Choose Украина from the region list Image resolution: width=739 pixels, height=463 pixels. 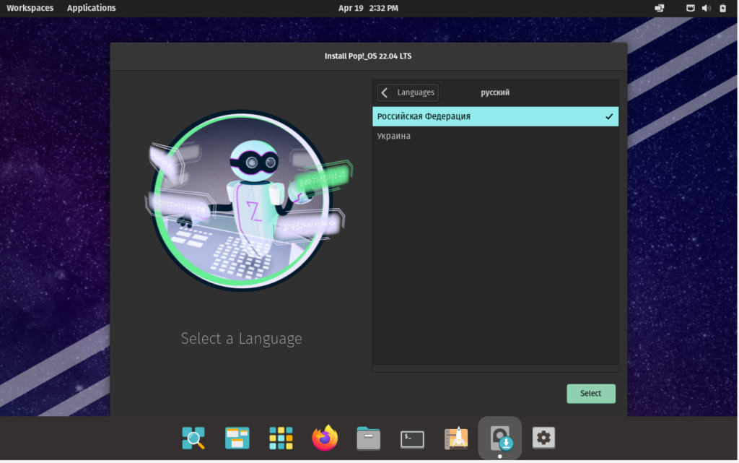tap(495, 136)
